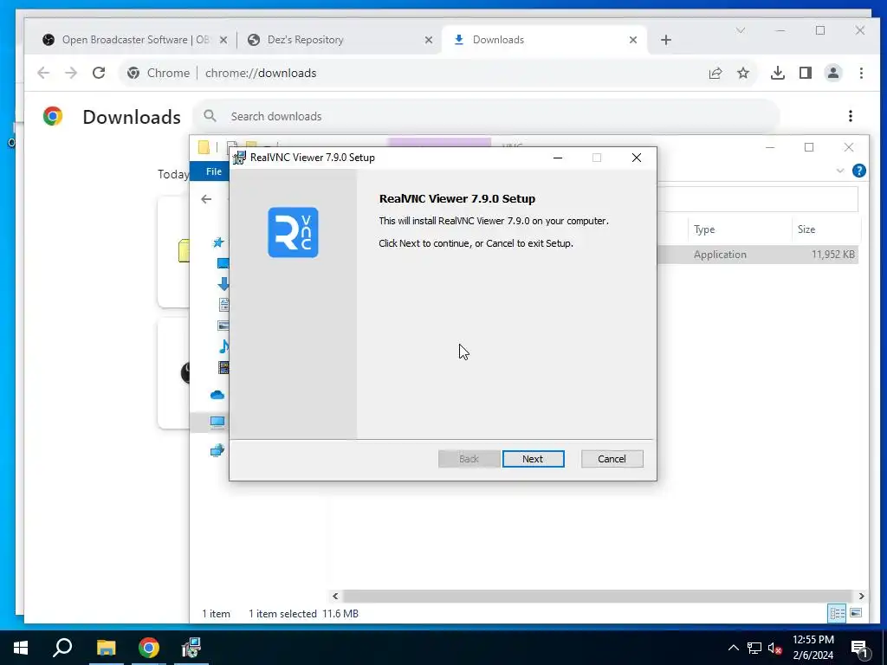Close the Downloads tab
Viewport: 887px width, 665px height.
[633, 40]
